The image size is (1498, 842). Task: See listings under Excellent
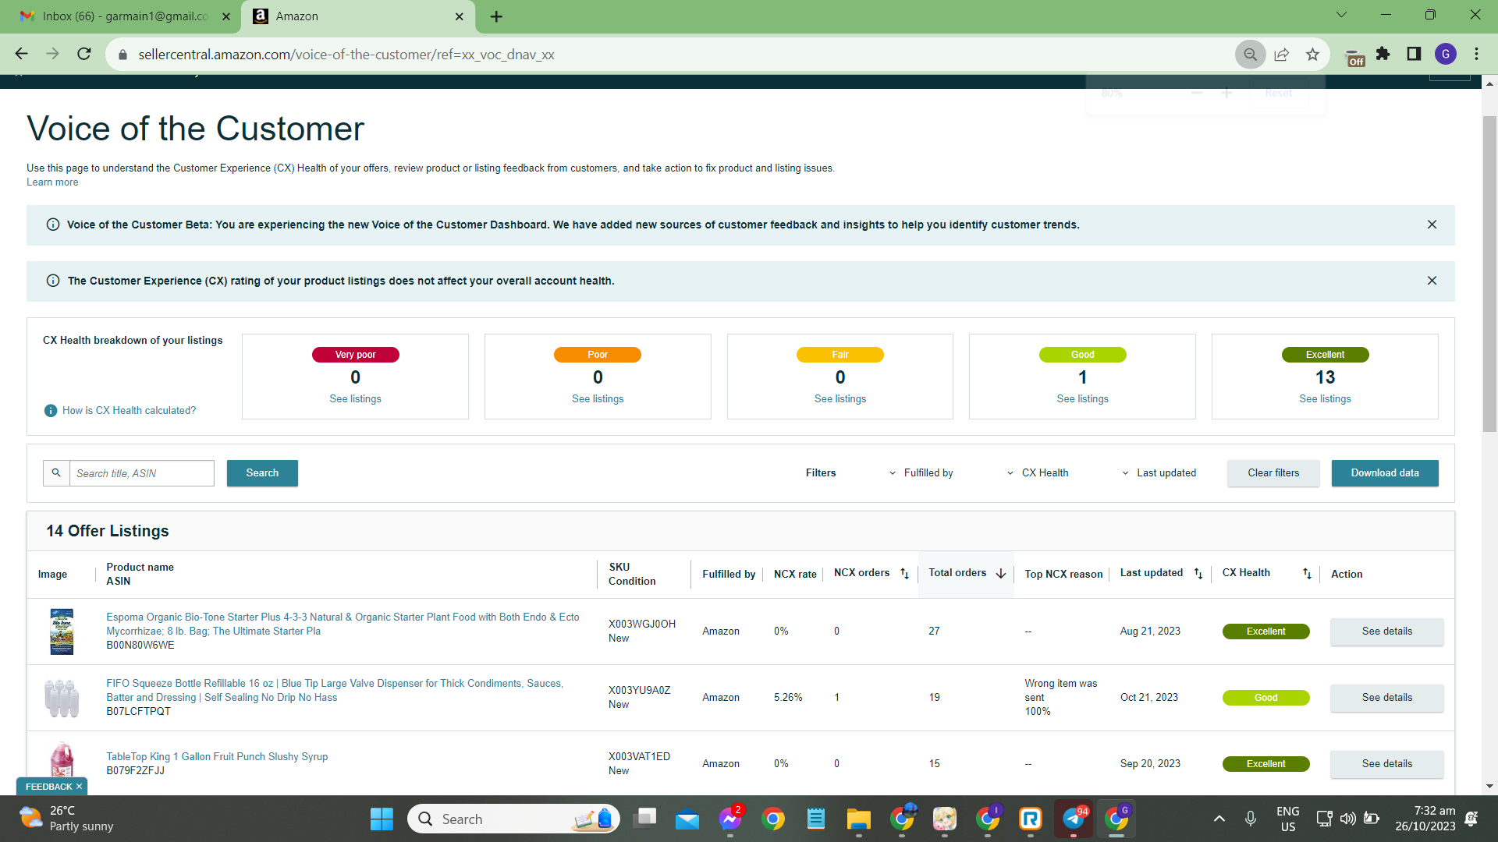(1325, 399)
